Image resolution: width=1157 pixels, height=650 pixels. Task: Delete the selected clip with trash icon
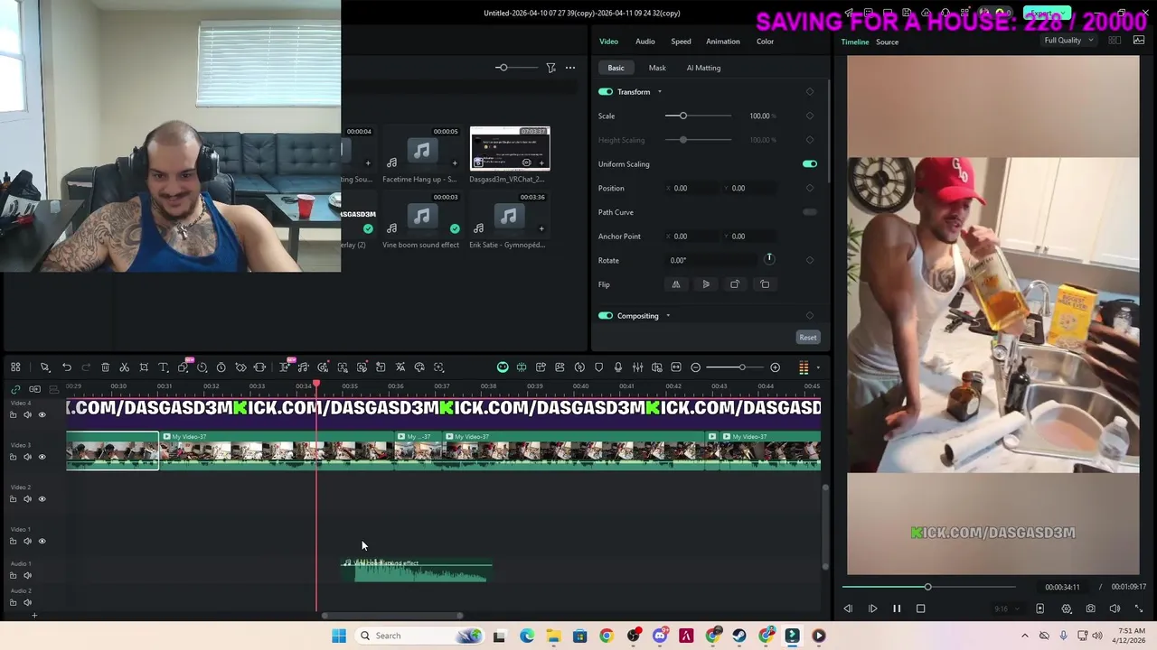click(x=105, y=367)
